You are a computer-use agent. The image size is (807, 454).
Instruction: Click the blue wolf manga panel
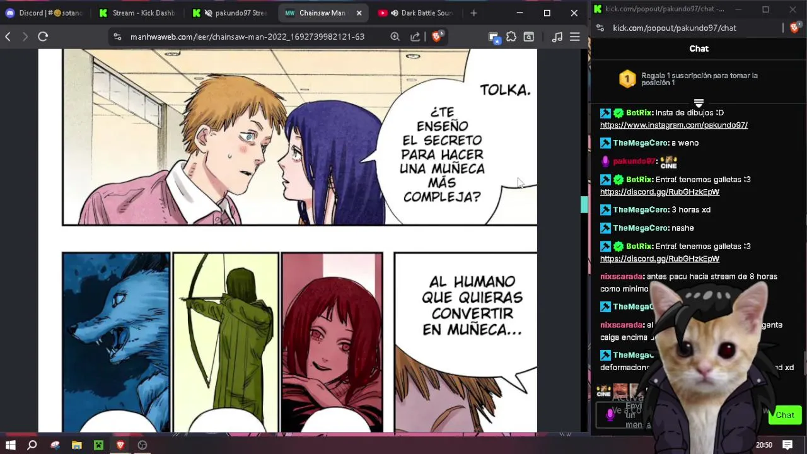point(116,342)
